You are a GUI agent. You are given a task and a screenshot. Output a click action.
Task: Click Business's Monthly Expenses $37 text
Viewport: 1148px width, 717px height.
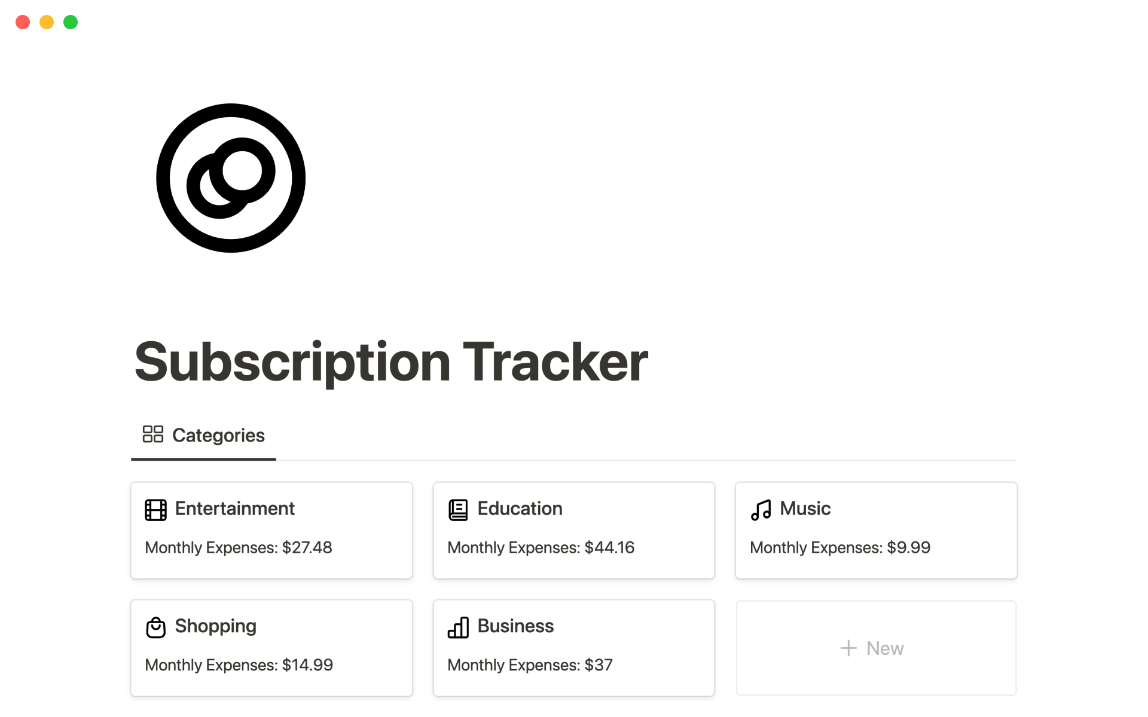(530, 665)
